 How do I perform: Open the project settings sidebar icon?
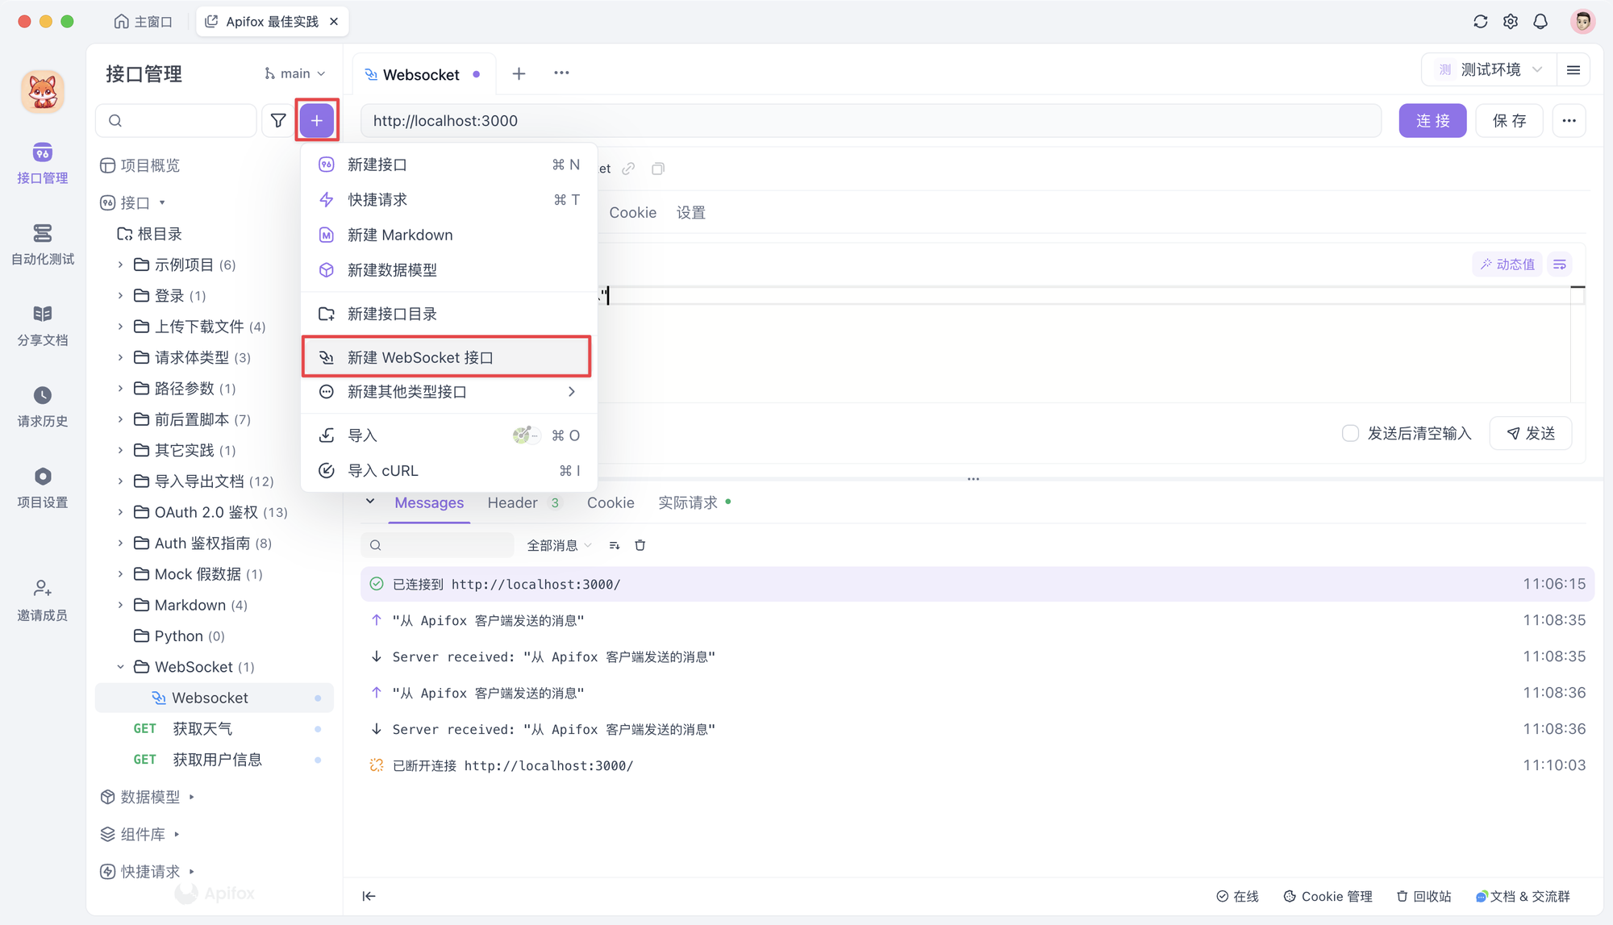(42, 477)
